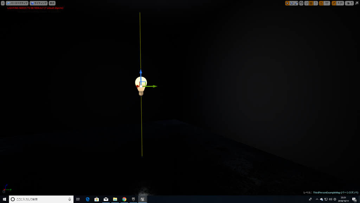This screenshot has height=203, width=360.
Task: Adjust the 0.25 scale snap value control
Action: point(340,3)
